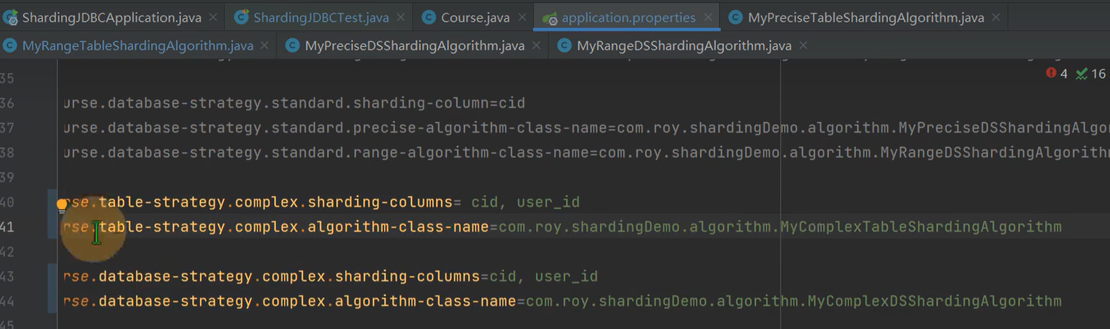Image resolution: width=1110 pixels, height=329 pixels.
Task: Close the MyPreciseDSShardingAlgorithm.java tab
Action: (536, 46)
